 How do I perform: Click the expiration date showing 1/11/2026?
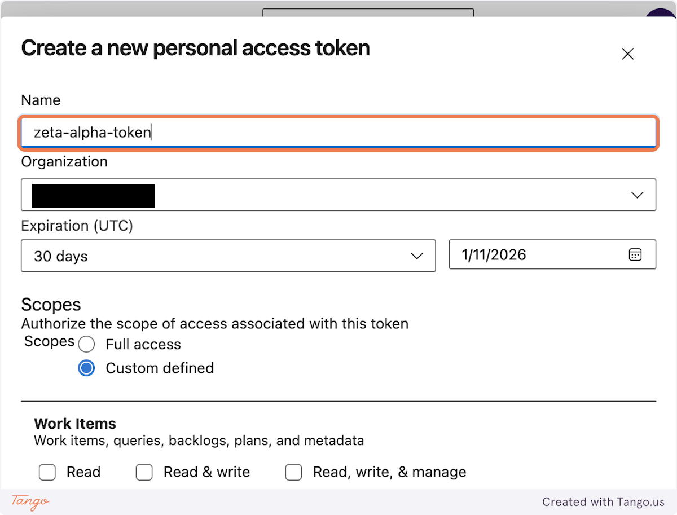(x=493, y=254)
